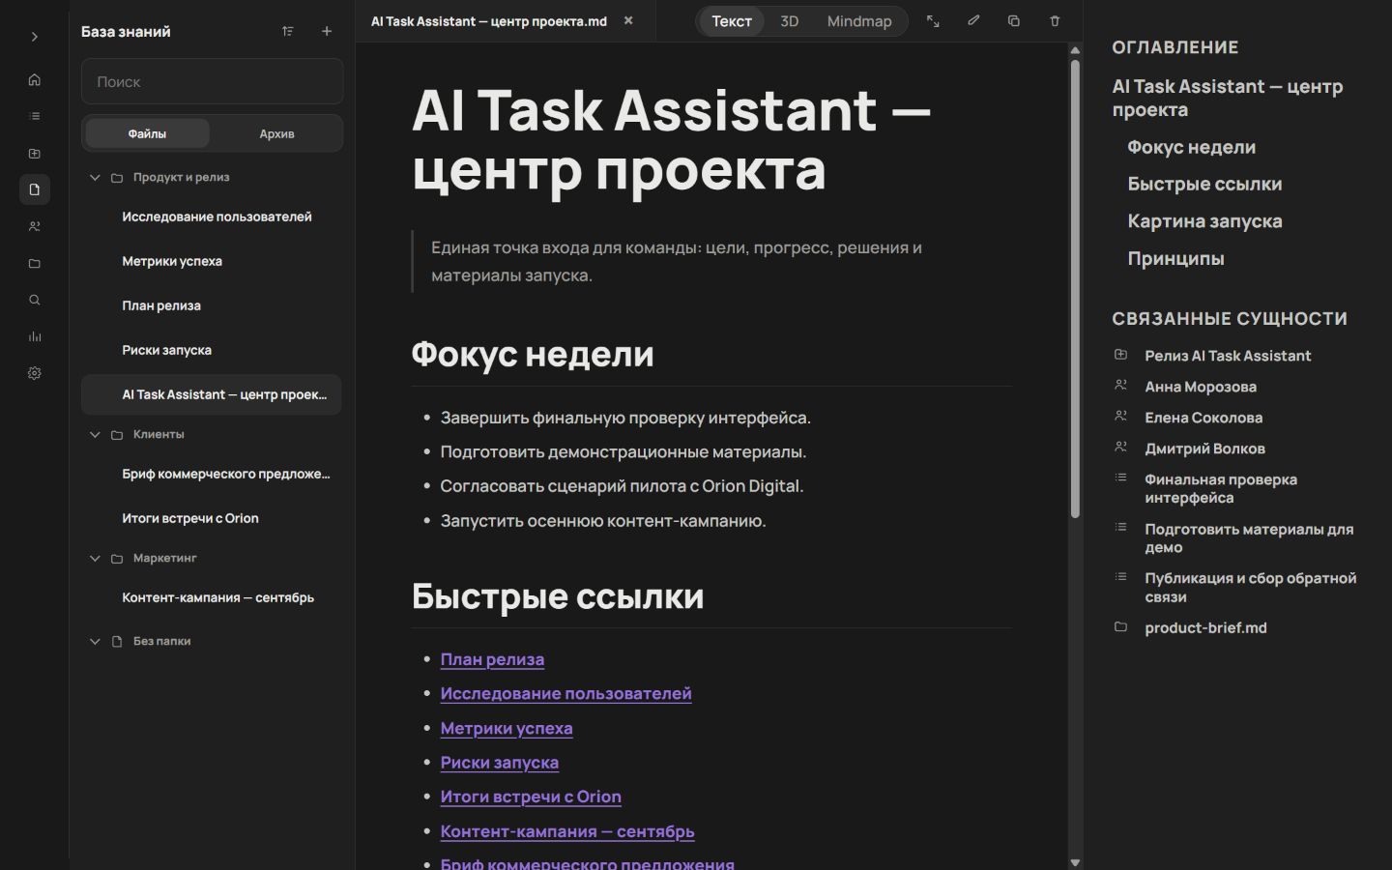Select the AI Task Assistant file tab
This screenshot has width=1392, height=870.
click(489, 21)
